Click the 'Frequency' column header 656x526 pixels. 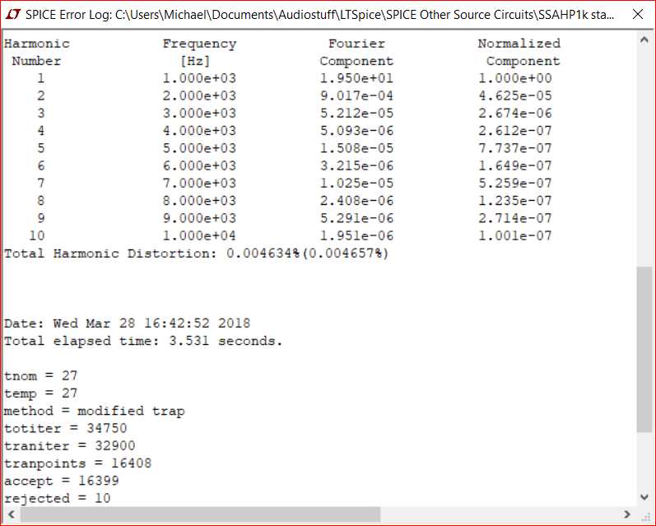[x=199, y=44]
